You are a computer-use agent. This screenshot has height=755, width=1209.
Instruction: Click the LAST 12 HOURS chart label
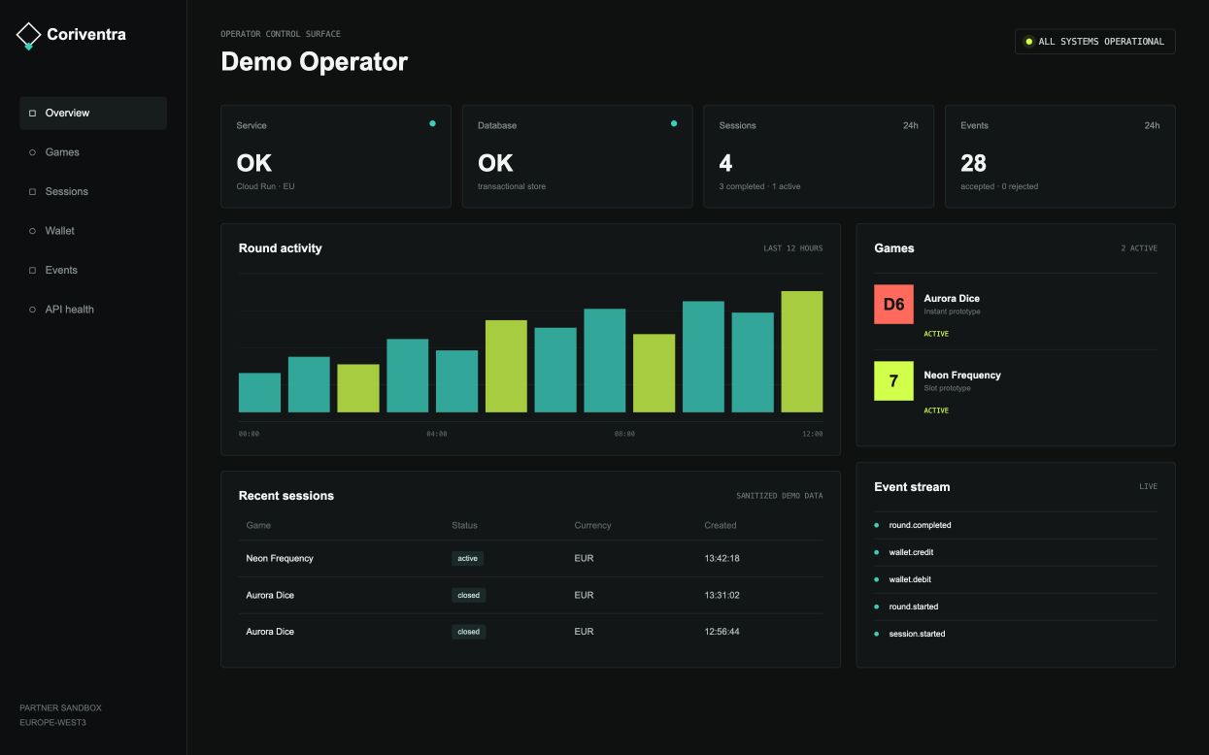coord(793,248)
